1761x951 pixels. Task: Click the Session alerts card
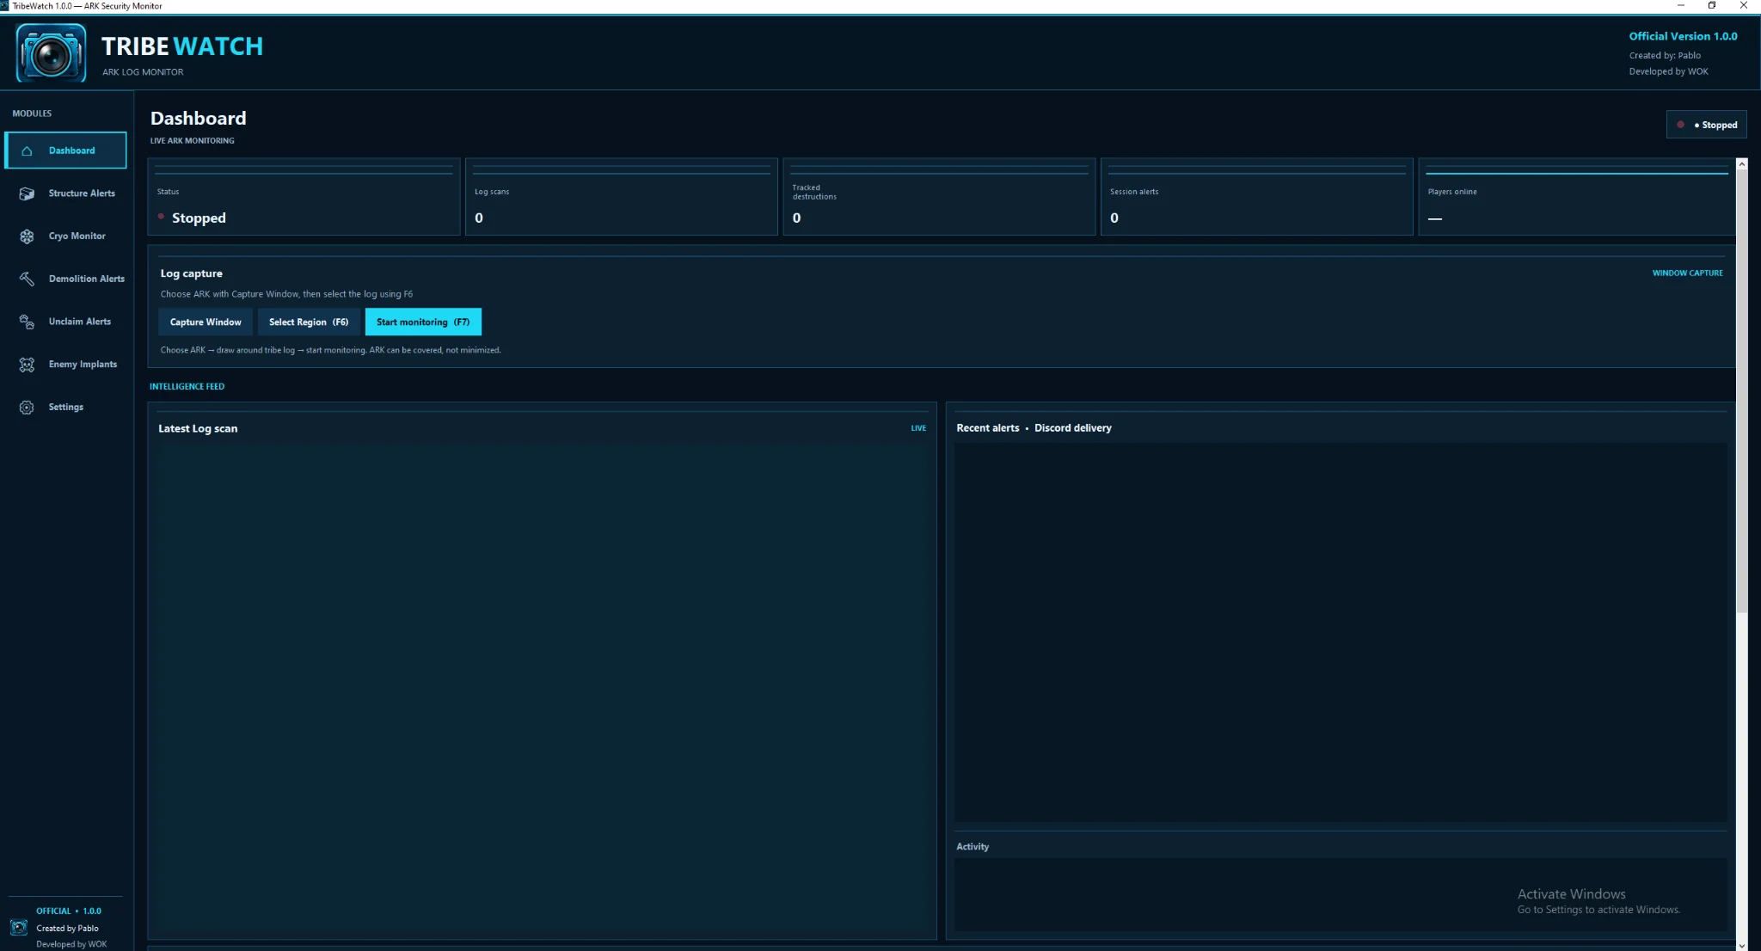(1256, 197)
